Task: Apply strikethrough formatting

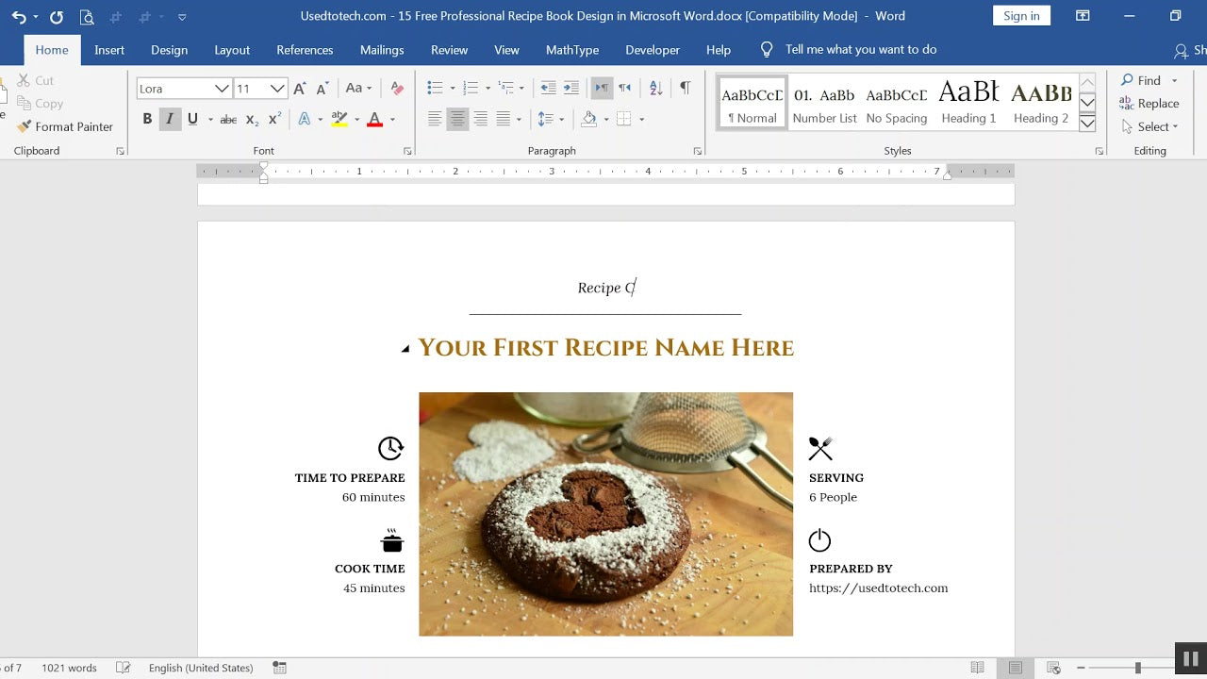Action: (228, 120)
